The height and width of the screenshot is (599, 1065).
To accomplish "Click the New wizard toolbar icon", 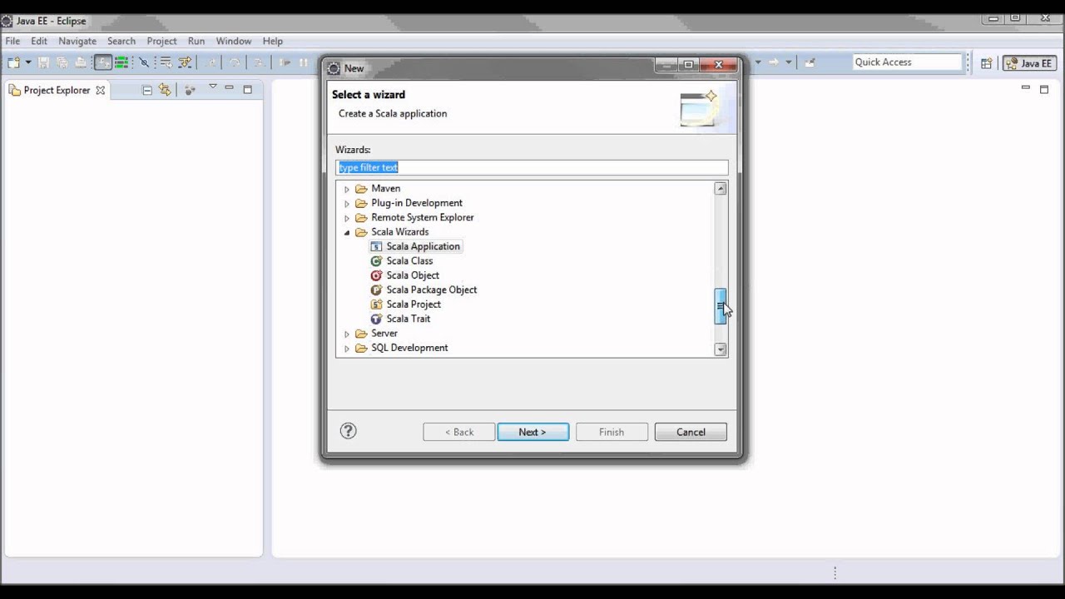I will (13, 62).
